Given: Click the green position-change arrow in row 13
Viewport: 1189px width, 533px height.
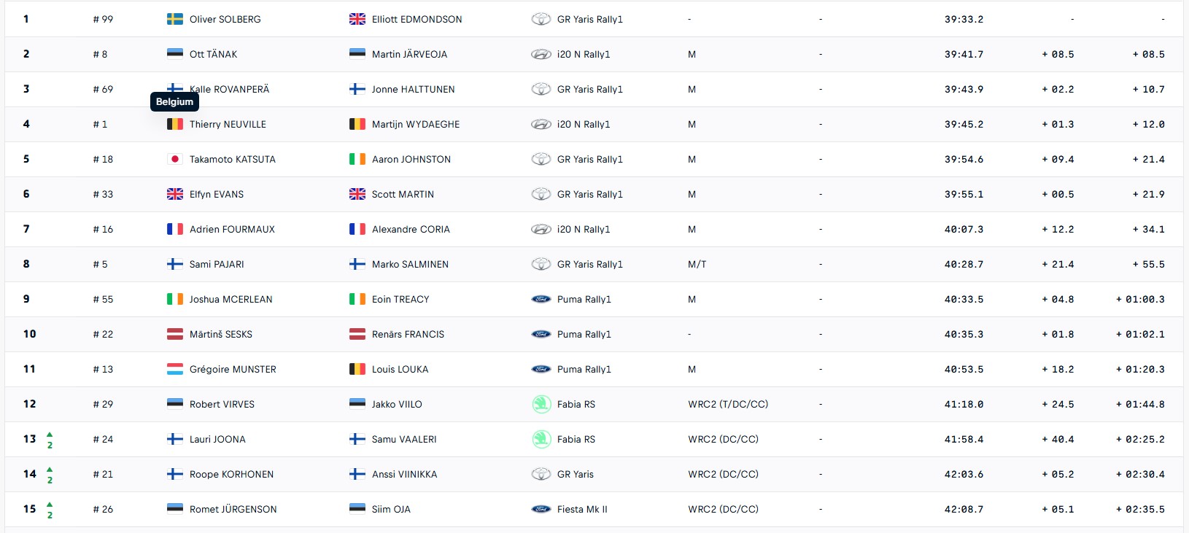Looking at the screenshot, I should pyautogui.click(x=50, y=435).
